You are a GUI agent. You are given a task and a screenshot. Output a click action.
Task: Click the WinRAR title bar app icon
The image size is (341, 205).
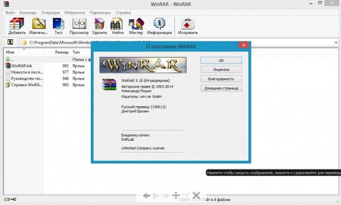(6, 4)
